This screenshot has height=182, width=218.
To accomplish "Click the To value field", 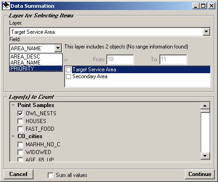I will (x=173, y=59).
